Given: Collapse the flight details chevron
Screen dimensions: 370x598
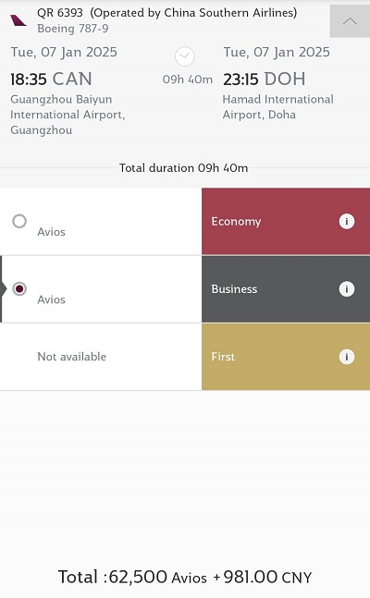Looking at the screenshot, I should click(350, 21).
